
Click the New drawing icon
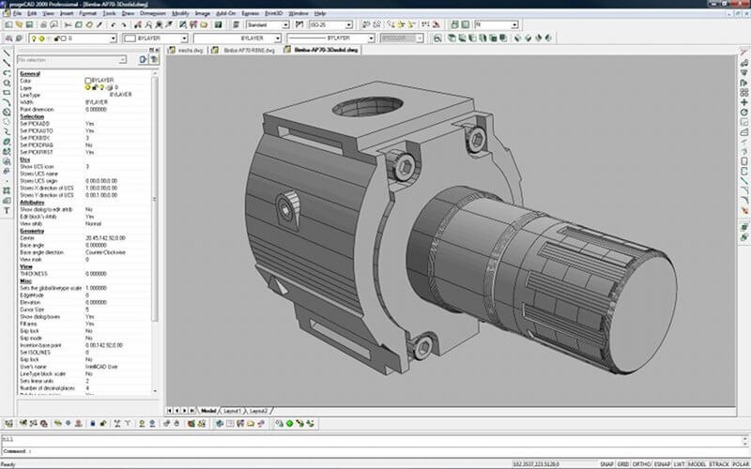(7, 25)
